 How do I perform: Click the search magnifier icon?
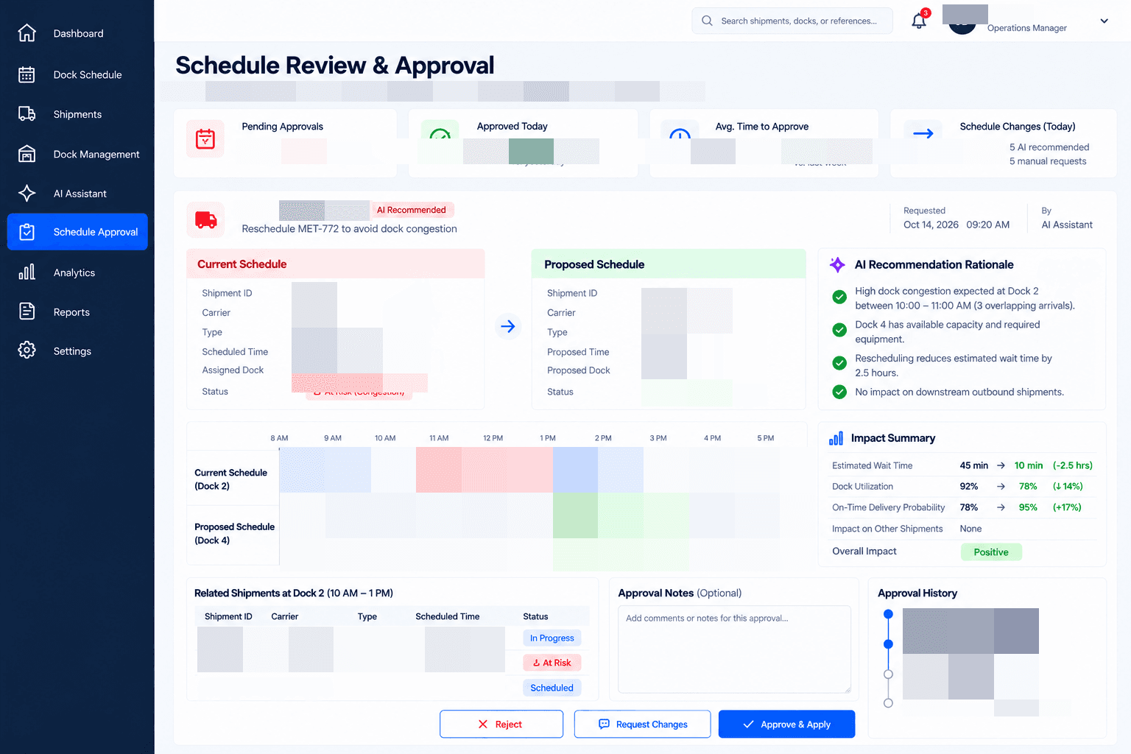[707, 21]
